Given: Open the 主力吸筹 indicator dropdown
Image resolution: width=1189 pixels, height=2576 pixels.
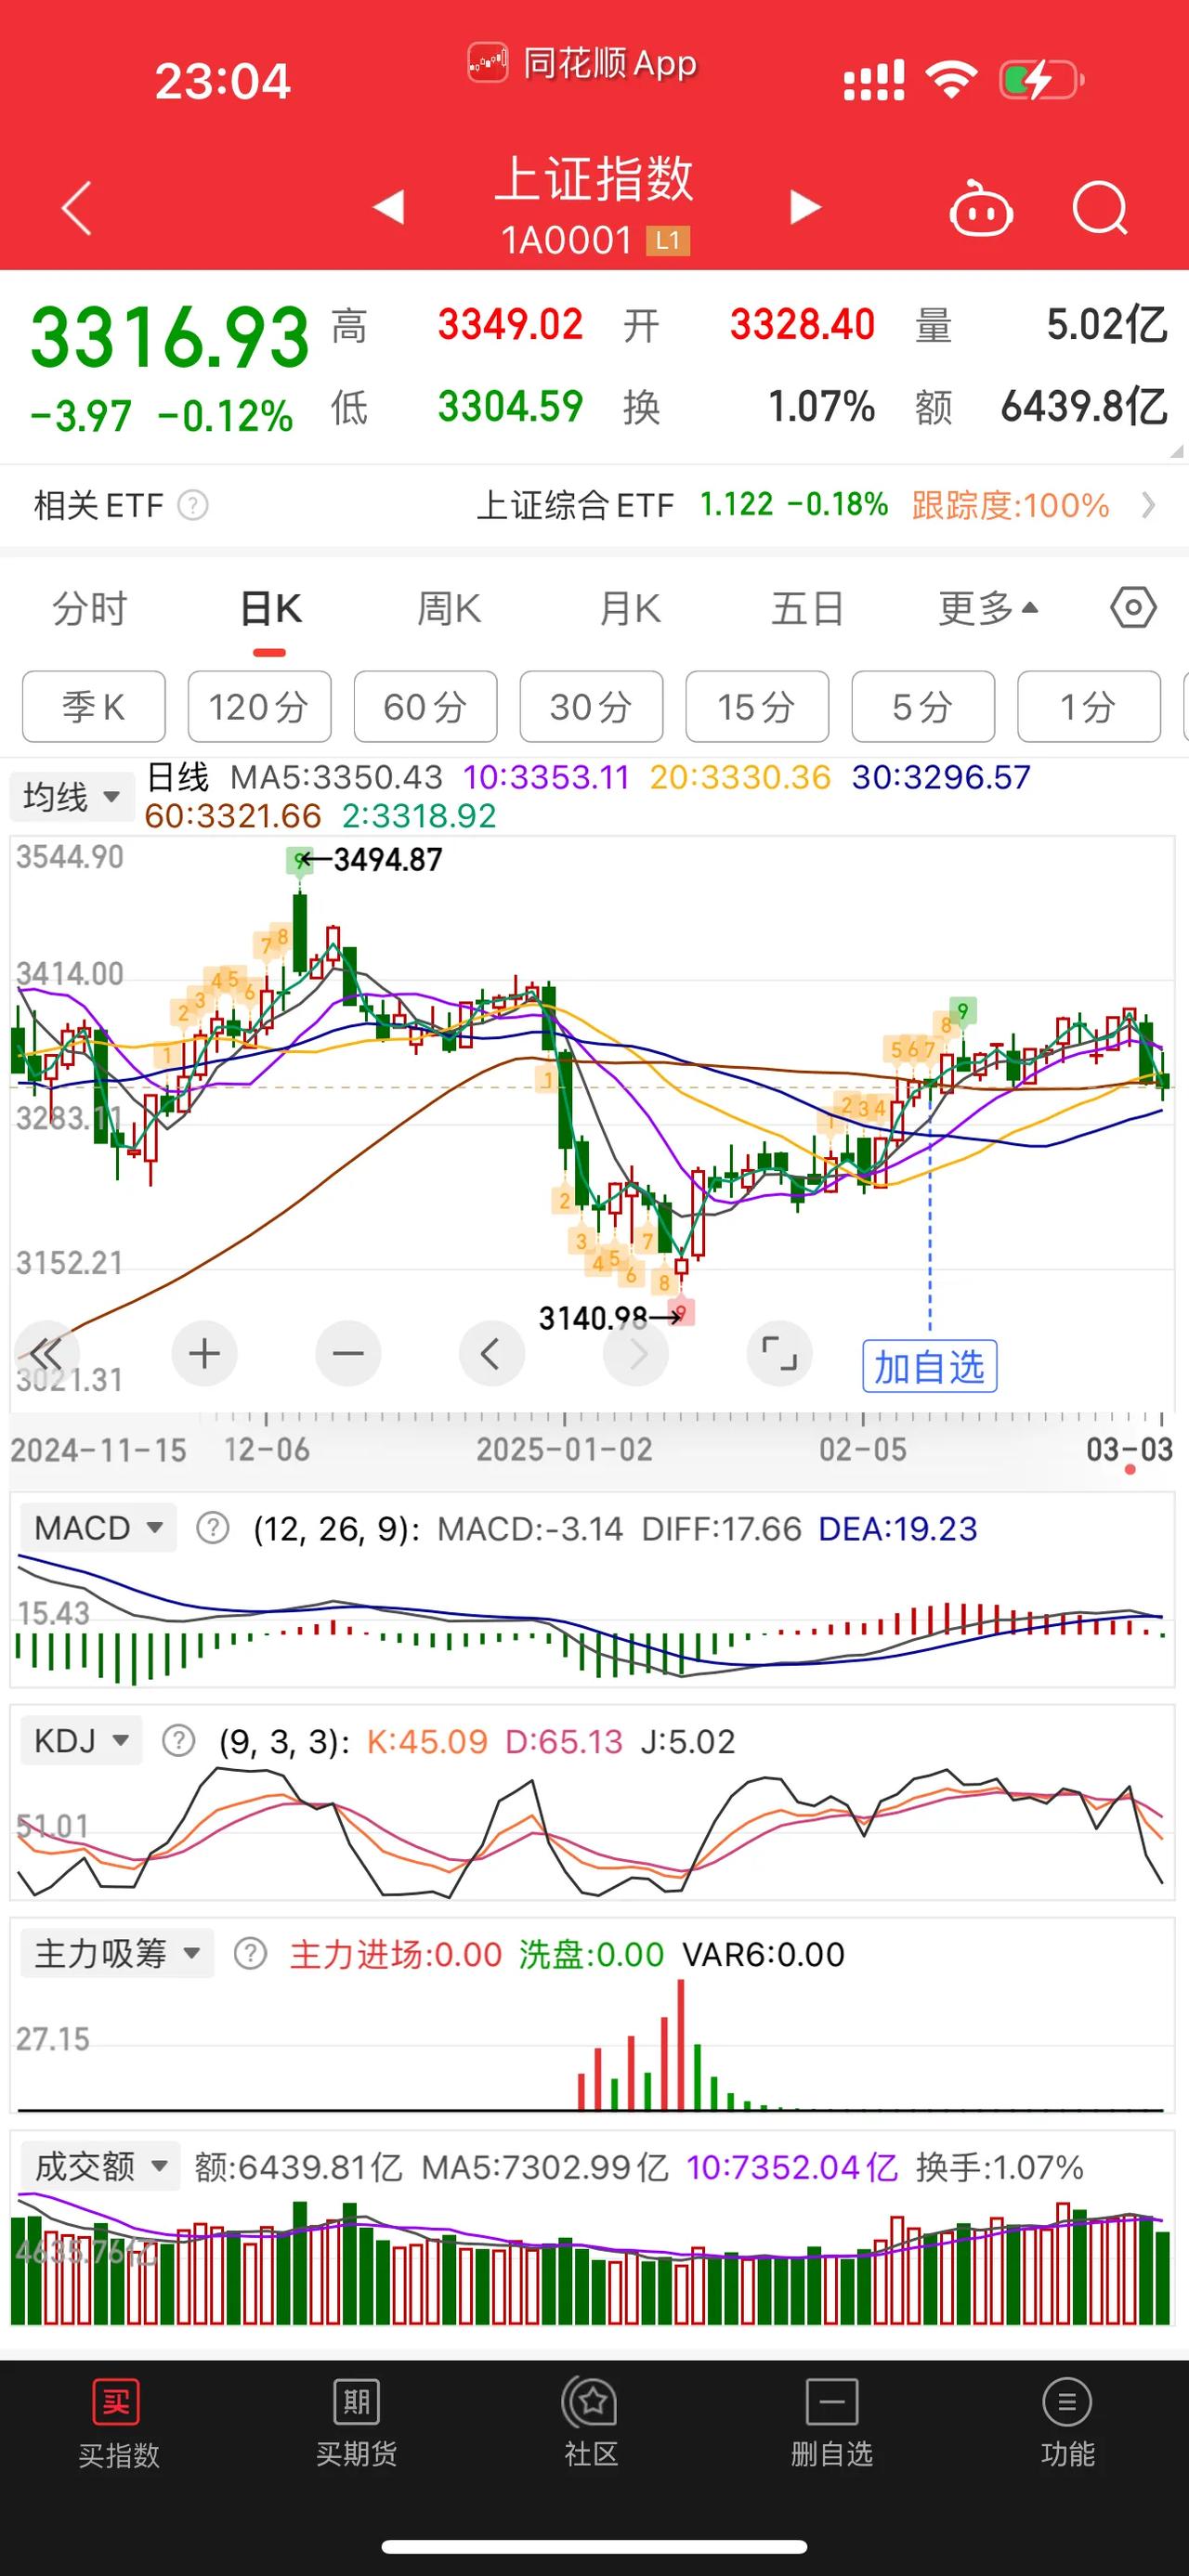Looking at the screenshot, I should (117, 1954).
